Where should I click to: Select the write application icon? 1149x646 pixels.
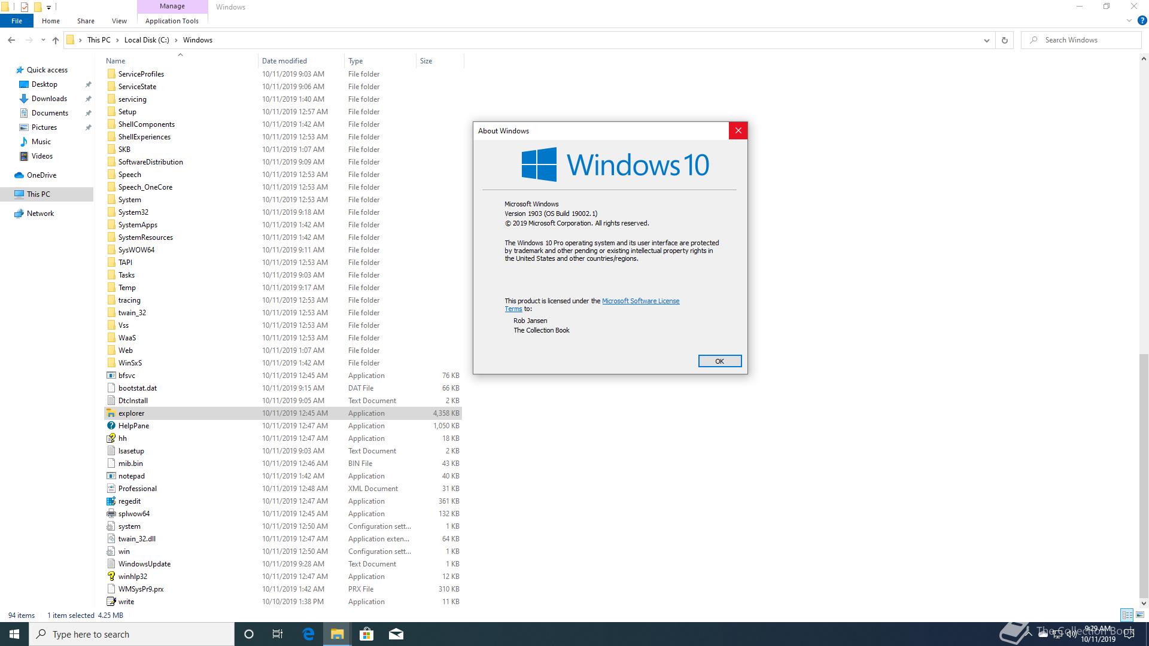pyautogui.click(x=111, y=602)
